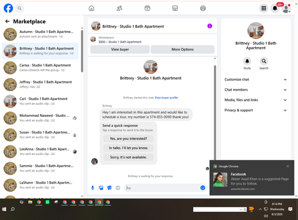The height and width of the screenshot is (220, 298).
Task: Click into the Aa message field
Action: pos(162,188)
